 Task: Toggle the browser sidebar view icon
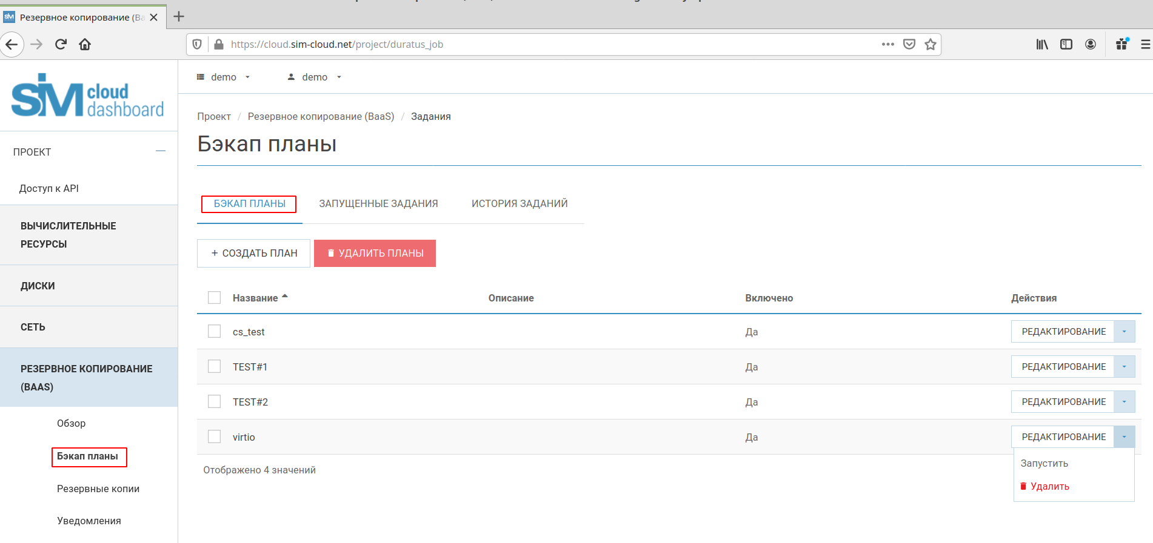pyautogui.click(x=1066, y=44)
